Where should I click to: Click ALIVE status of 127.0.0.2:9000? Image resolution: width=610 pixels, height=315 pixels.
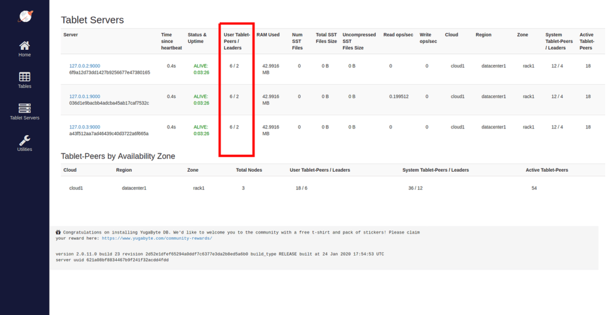point(201,70)
